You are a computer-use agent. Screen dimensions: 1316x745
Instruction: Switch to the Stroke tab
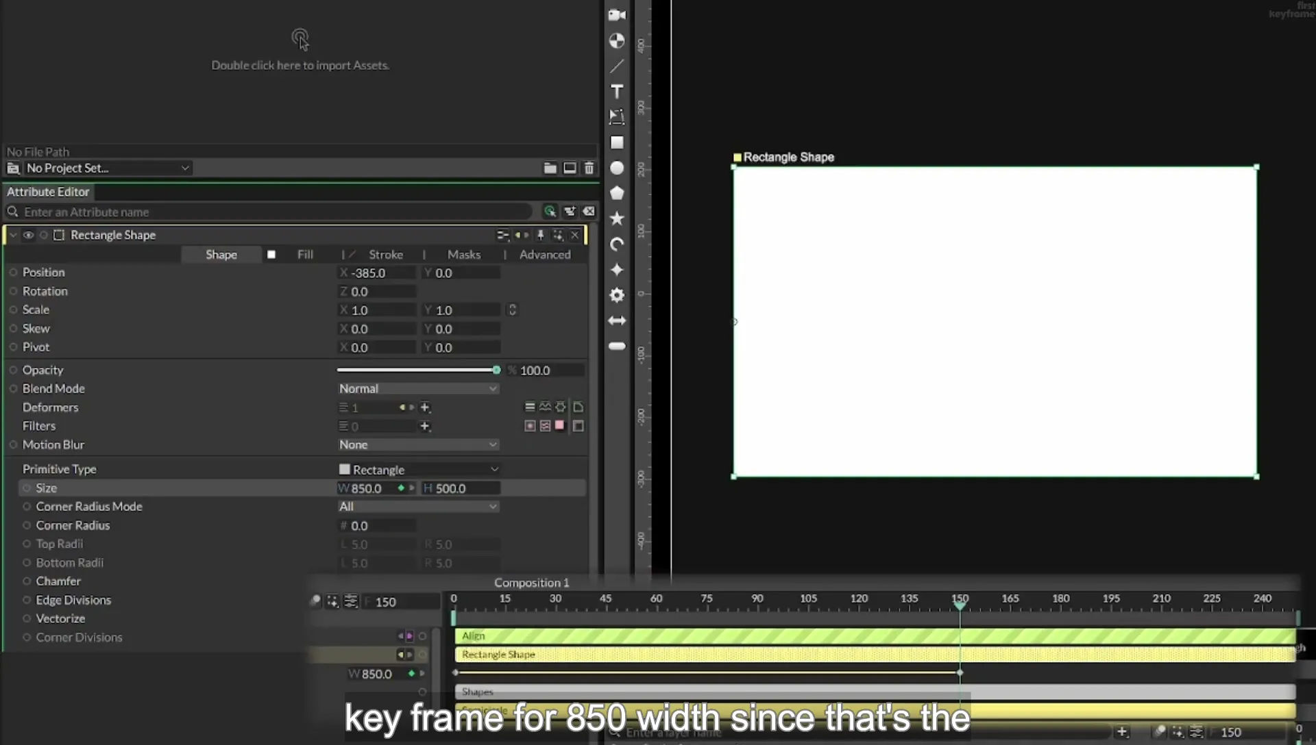pos(386,254)
